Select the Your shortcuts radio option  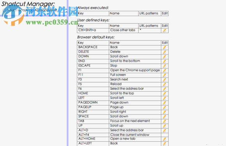pos(5,10)
